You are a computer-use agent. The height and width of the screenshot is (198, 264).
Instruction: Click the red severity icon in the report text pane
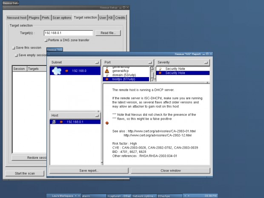107,123
